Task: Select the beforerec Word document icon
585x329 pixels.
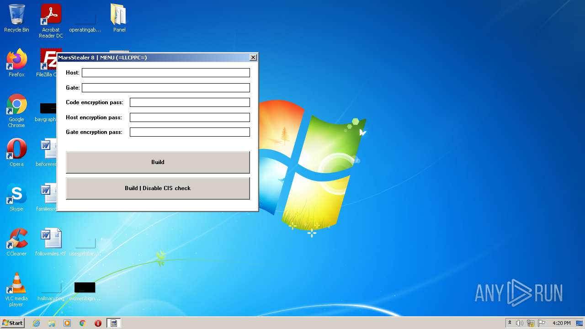Action: point(46,153)
